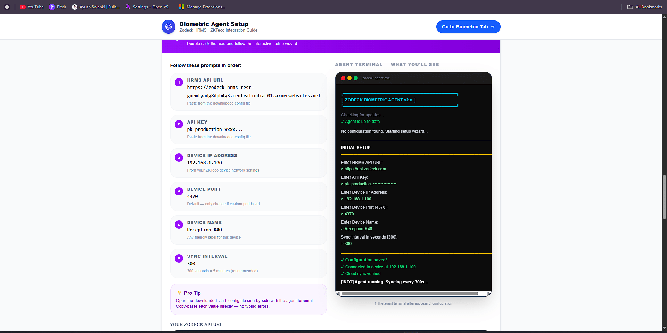The width and height of the screenshot is (667, 333).
Task: Click the Follow these prompts in order heading
Action: (206, 65)
